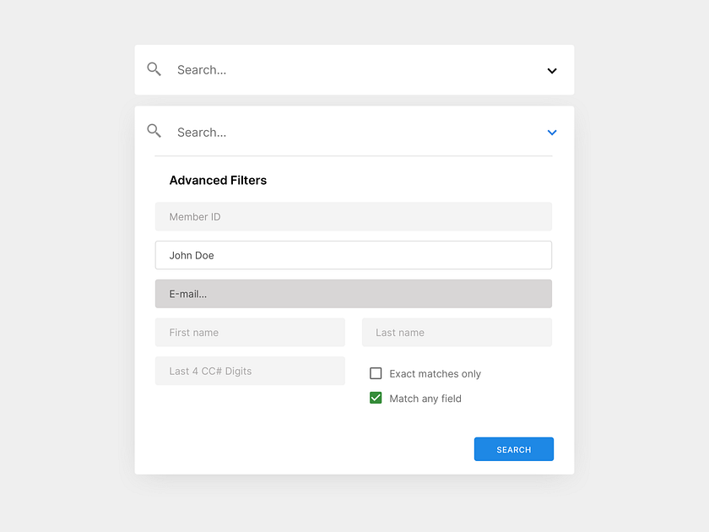Click the Advanced Filters heading

tap(218, 180)
